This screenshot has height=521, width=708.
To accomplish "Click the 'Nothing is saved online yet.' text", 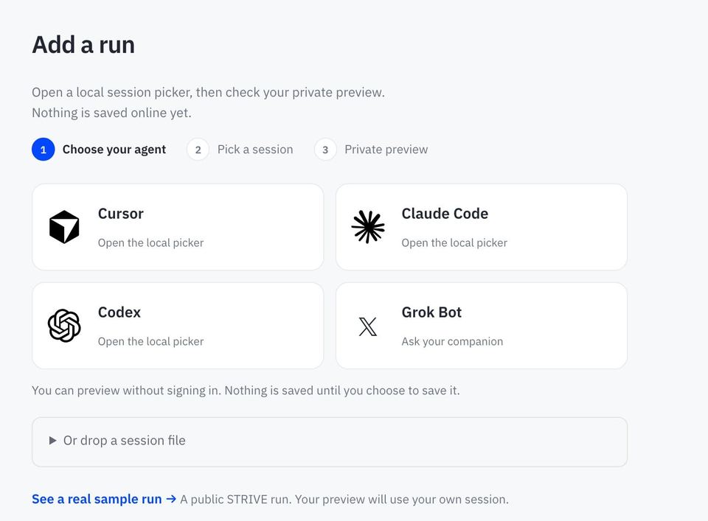I will 111,113.
